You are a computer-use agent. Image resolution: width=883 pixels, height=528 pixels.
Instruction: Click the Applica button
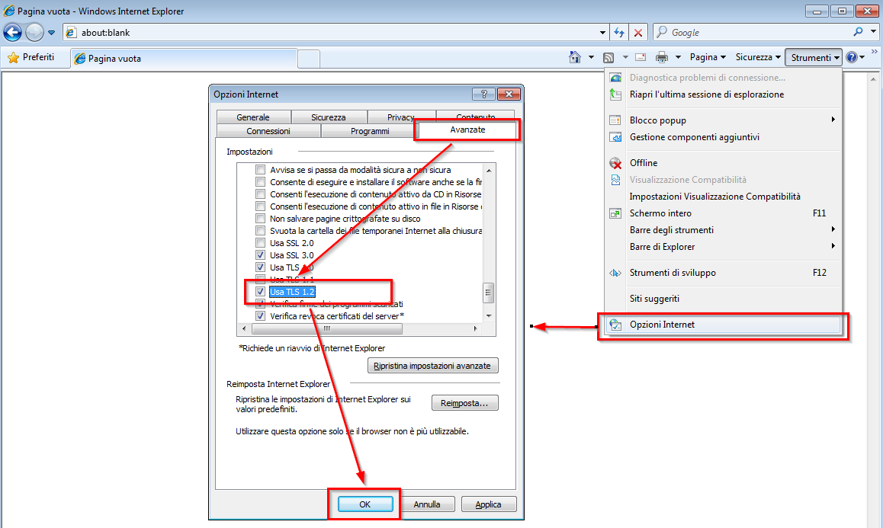click(x=488, y=504)
